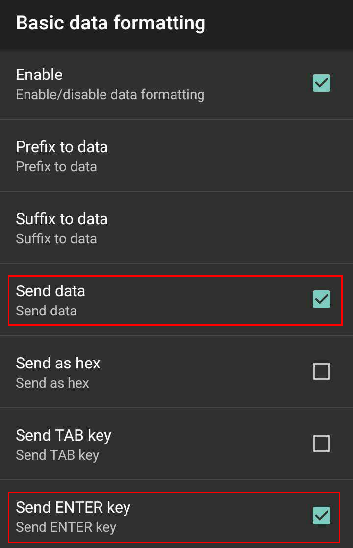This screenshot has height=548, width=353.
Task: Click the grey Send data summary text
Action: pos(46,311)
